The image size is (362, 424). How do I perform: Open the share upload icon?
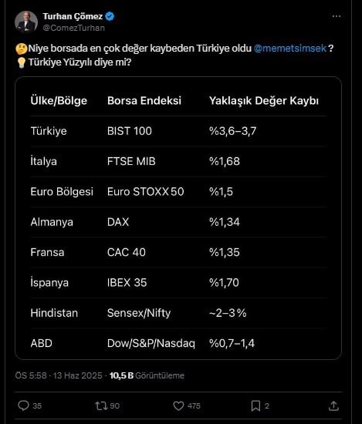(333, 405)
